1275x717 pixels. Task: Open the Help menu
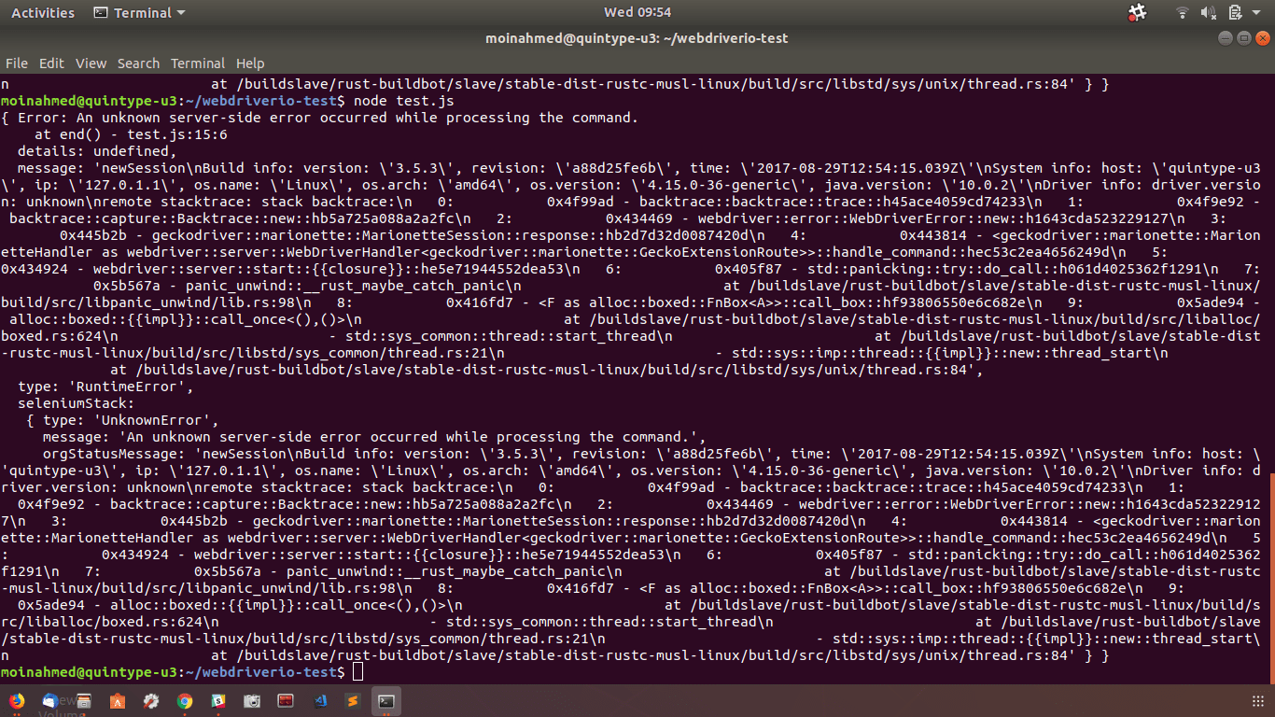click(x=250, y=63)
